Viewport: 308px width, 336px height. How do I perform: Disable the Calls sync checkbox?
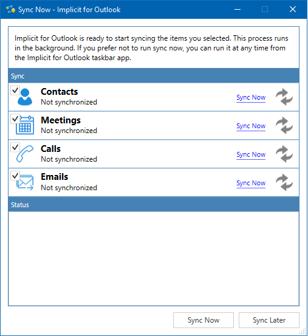[x=15, y=147]
